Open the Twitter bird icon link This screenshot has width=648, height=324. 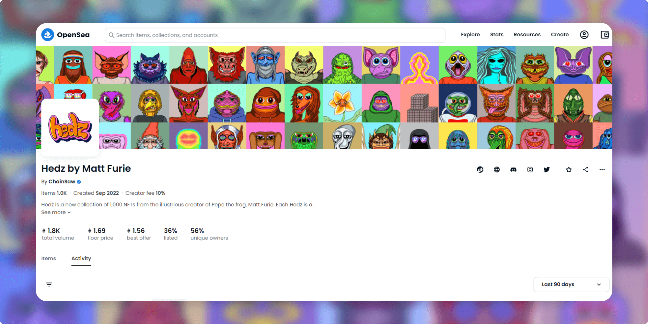(547, 169)
